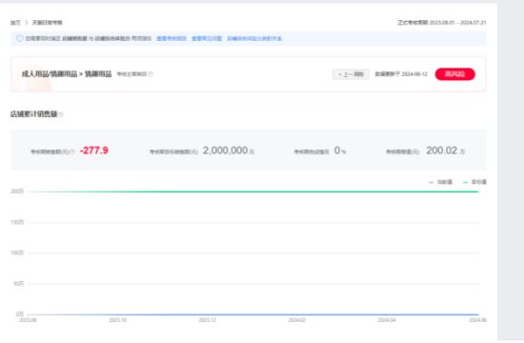Go to the previous period with 上一周期 button

coord(351,74)
